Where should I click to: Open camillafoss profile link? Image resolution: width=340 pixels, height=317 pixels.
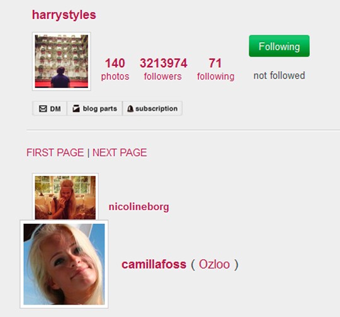154,264
